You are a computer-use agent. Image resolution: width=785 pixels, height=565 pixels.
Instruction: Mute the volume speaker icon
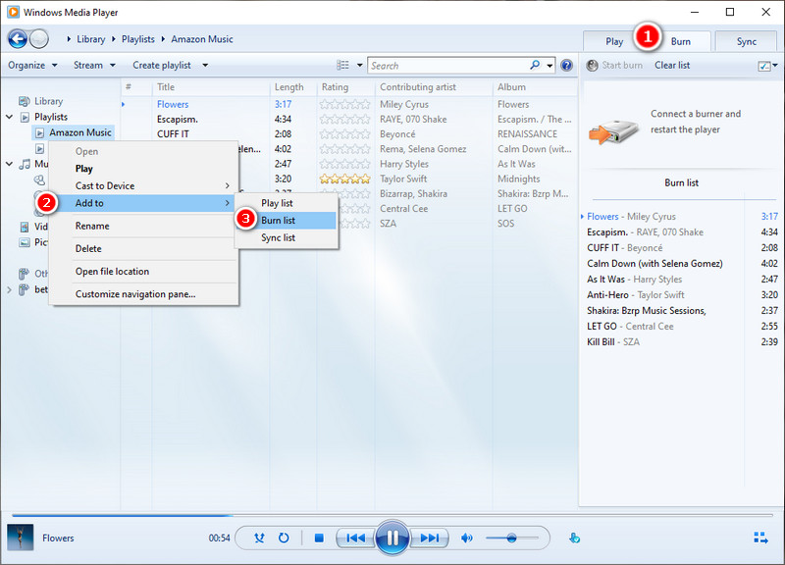[x=467, y=538]
